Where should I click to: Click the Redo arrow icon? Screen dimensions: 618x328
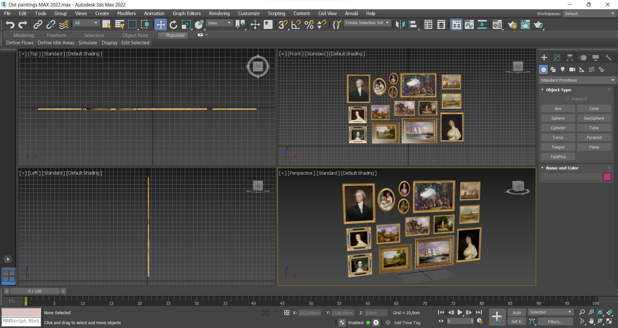(x=23, y=25)
